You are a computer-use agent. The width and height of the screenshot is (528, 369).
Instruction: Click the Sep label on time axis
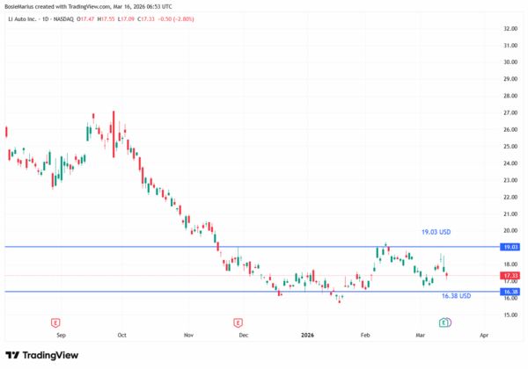(x=61, y=335)
